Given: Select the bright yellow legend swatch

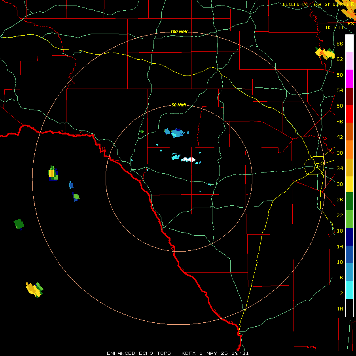Looking at the screenshot, I should click(349, 184).
